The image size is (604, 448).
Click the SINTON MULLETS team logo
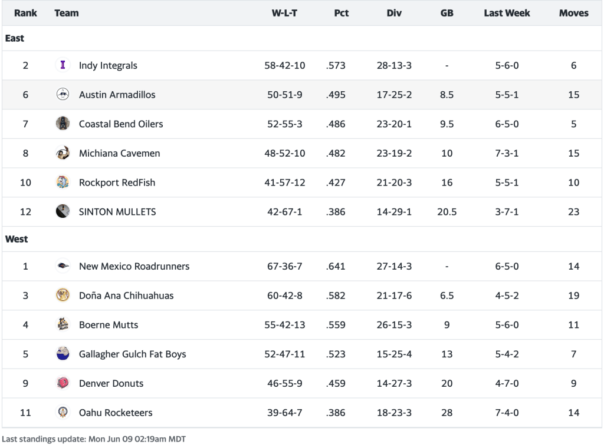tap(63, 211)
